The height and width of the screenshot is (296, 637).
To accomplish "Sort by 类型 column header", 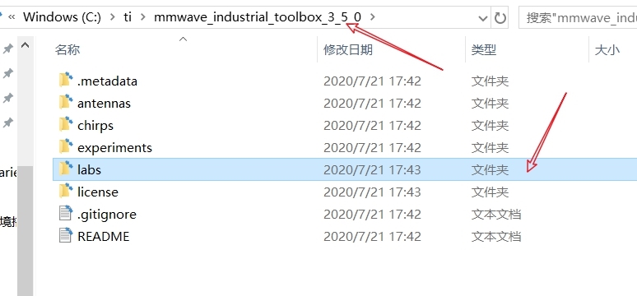I will (483, 50).
